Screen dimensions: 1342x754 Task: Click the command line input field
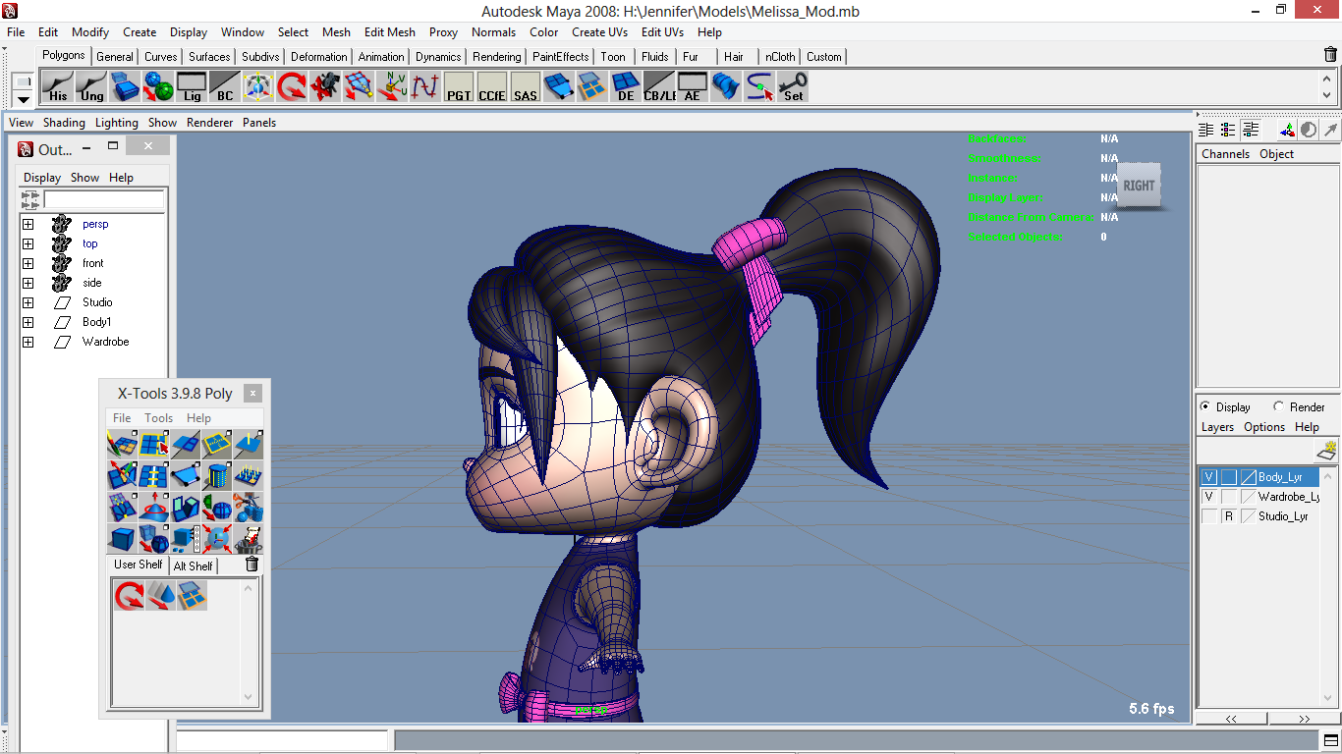click(283, 740)
